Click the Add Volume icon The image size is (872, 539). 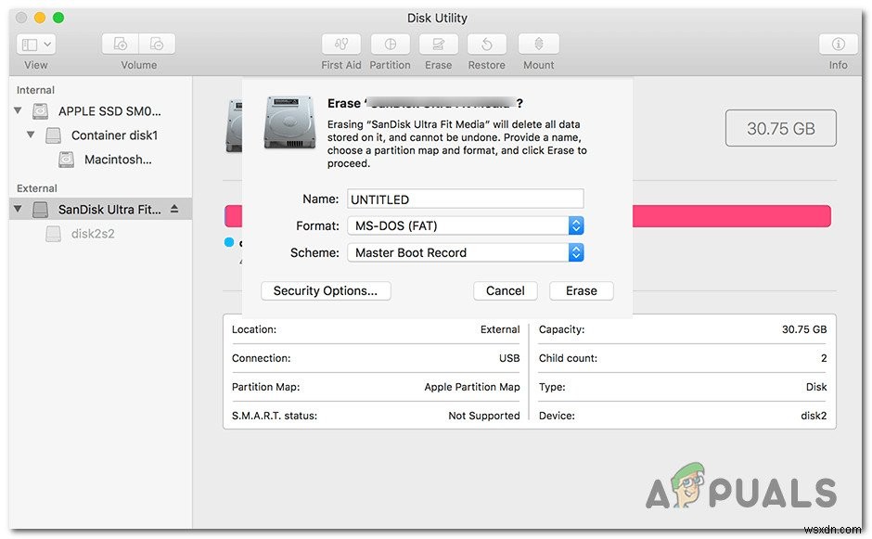coord(120,43)
